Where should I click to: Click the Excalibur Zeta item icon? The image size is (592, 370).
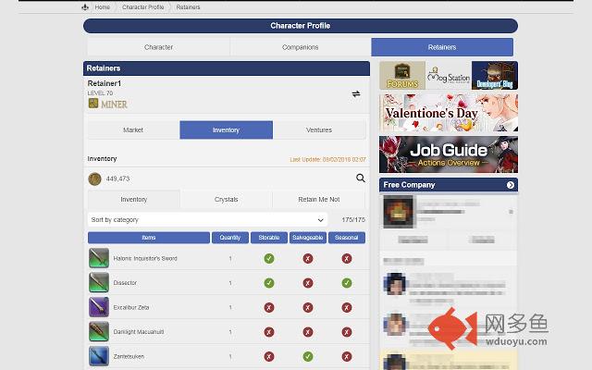point(99,307)
